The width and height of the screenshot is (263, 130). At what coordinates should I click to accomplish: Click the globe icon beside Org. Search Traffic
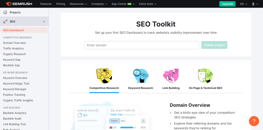click(133, 111)
